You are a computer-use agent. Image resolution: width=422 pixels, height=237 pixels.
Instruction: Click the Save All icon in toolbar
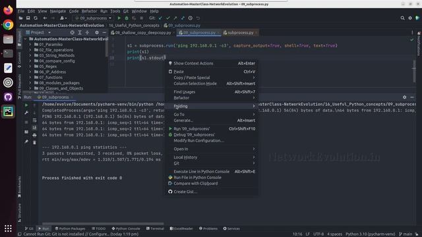(x=28, y=18)
